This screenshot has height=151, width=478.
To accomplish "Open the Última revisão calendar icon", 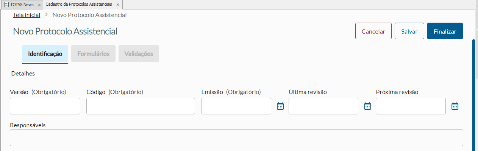I will [367, 106].
